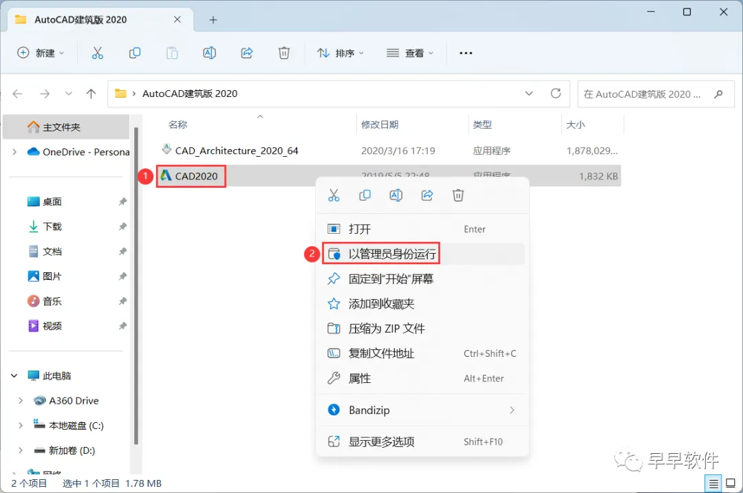Expand OneDrive - Personal tree node
This screenshot has height=493, width=743.
tap(14, 152)
